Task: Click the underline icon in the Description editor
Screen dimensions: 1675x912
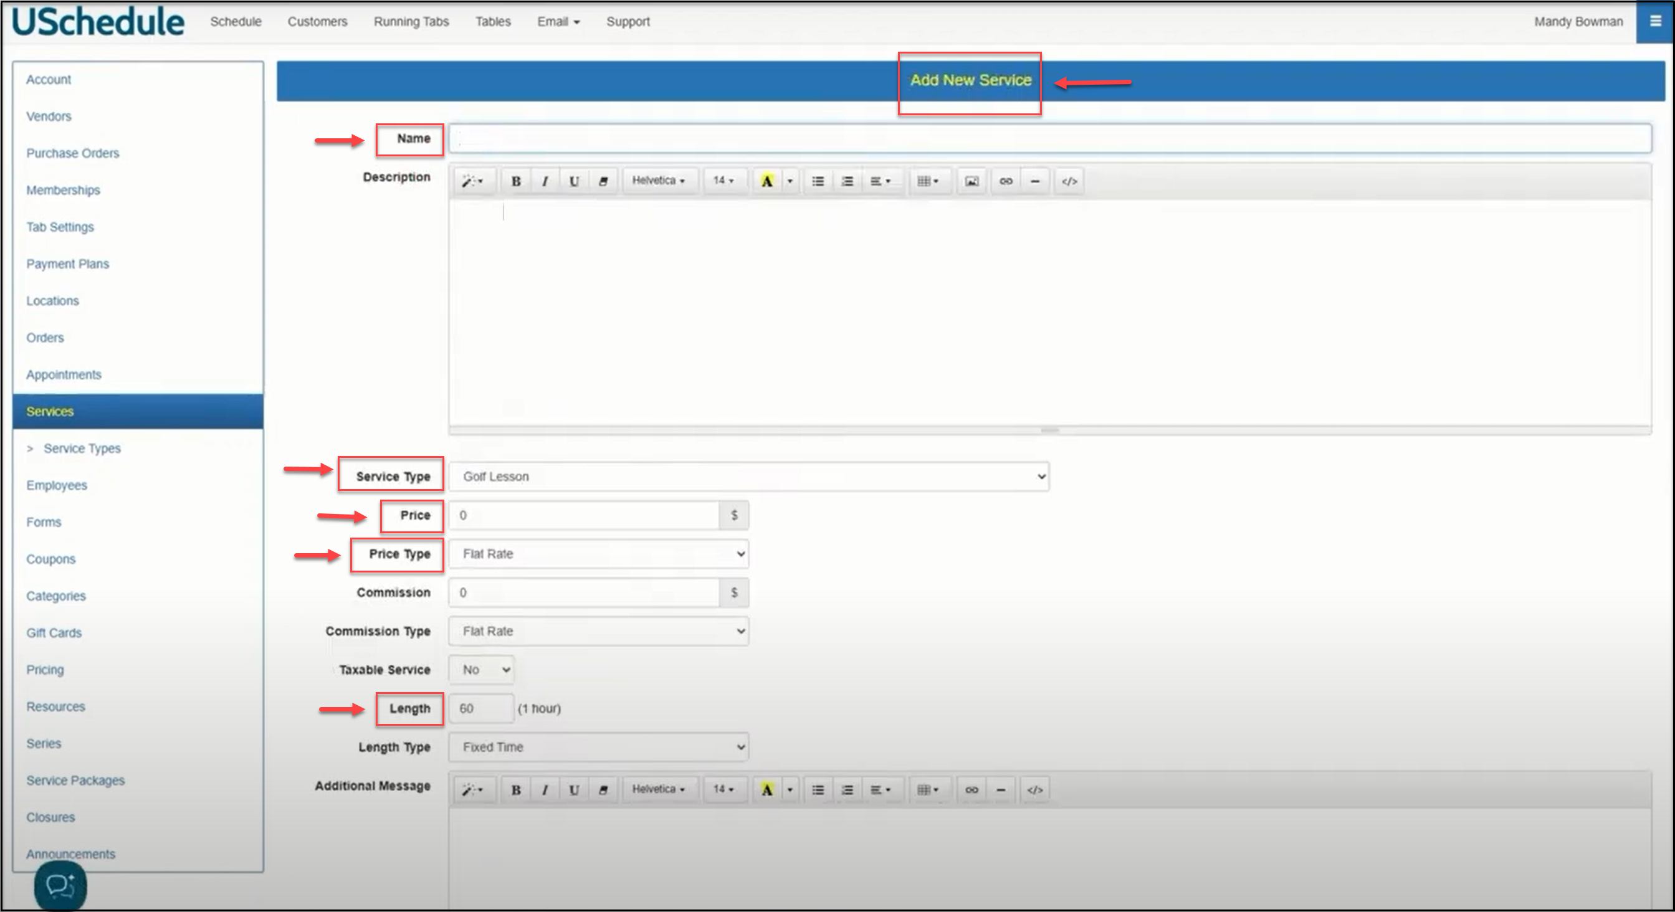Action: 573,181
